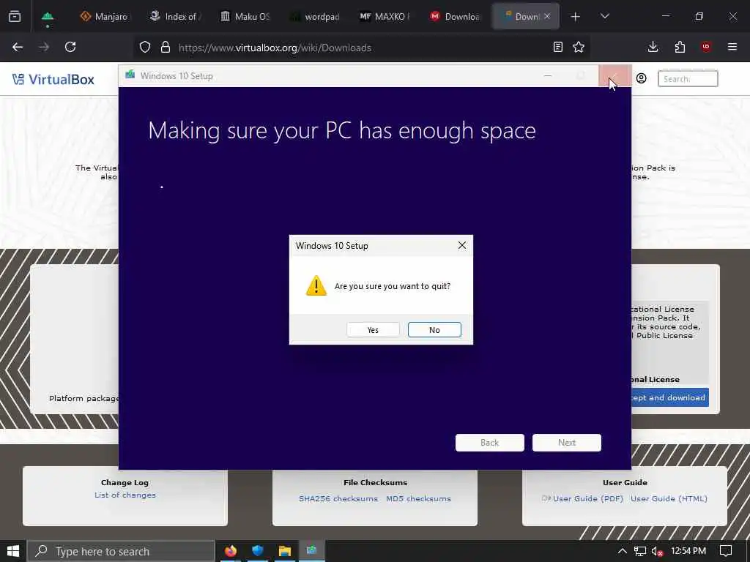Bookmark this page with the star icon
Image resolution: width=750 pixels, height=562 pixels.
click(579, 47)
